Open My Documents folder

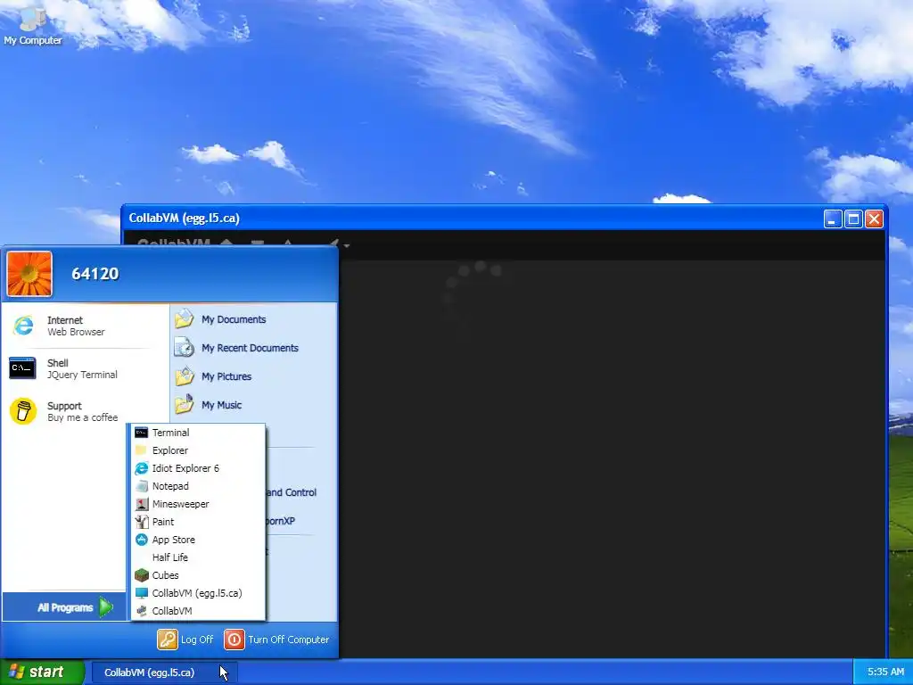[221, 319]
